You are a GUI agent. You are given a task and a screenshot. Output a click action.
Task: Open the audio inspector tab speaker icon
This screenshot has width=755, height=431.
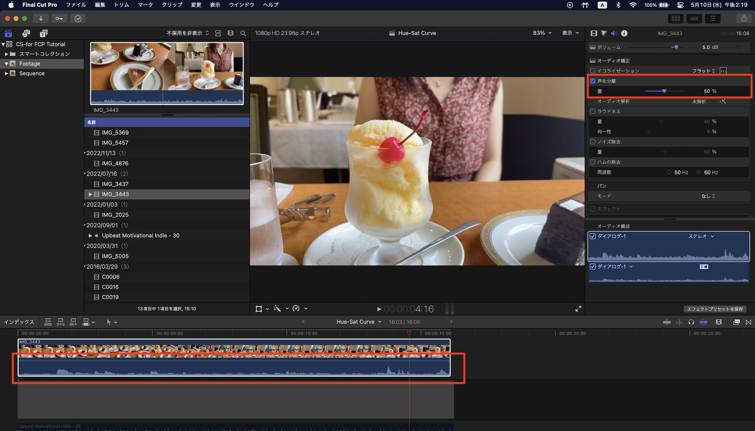pos(614,33)
